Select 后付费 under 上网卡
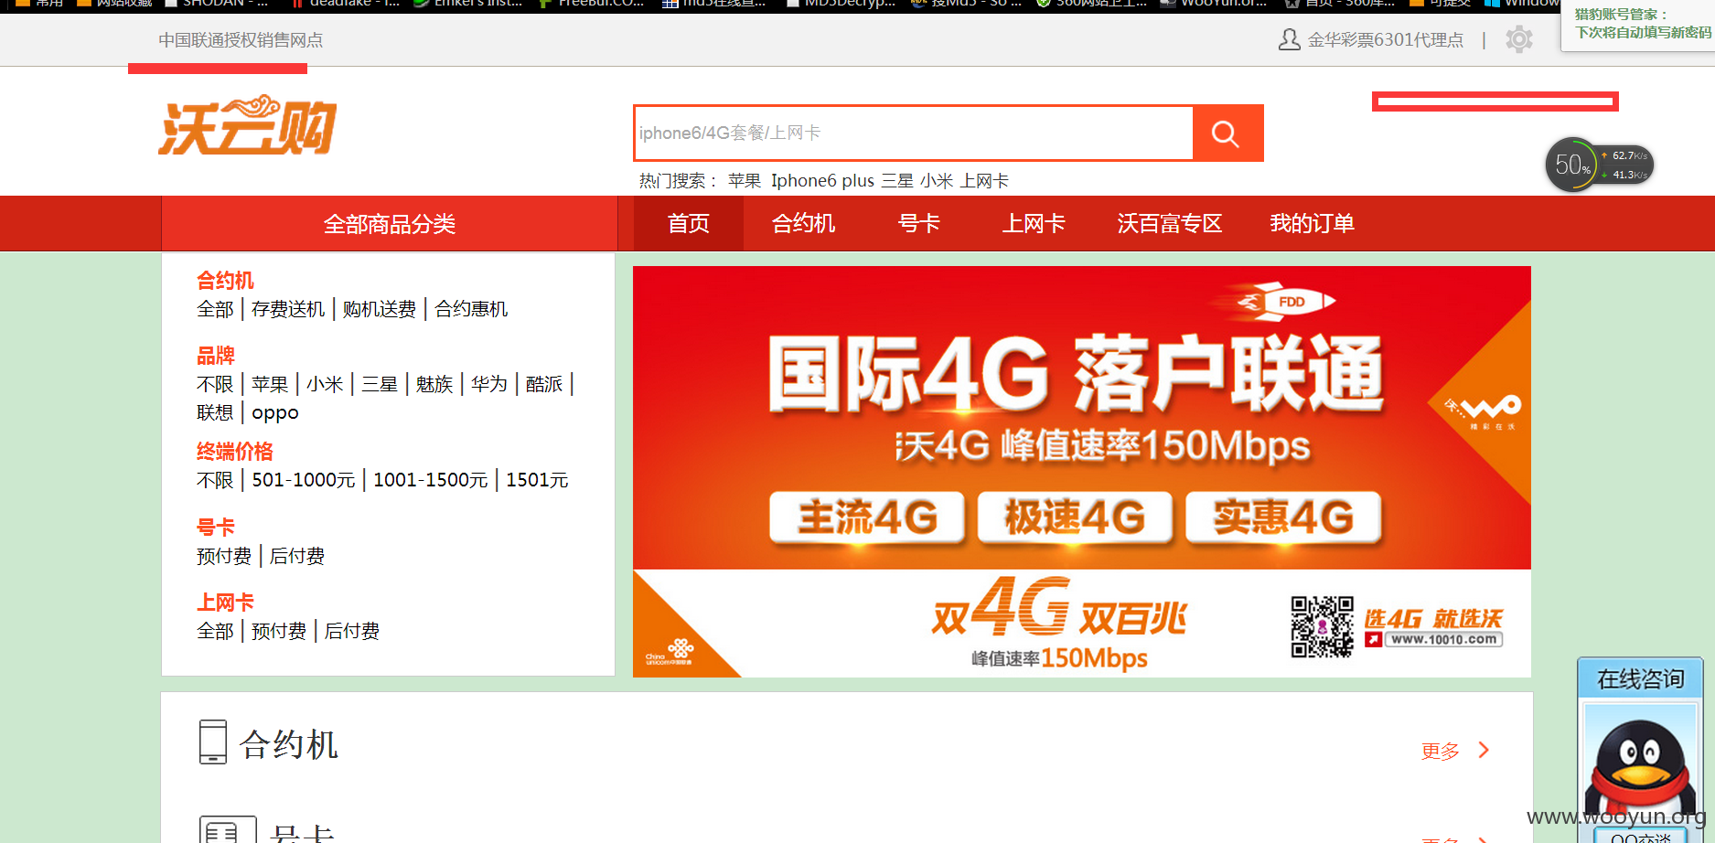This screenshot has width=1715, height=843. 352,631
